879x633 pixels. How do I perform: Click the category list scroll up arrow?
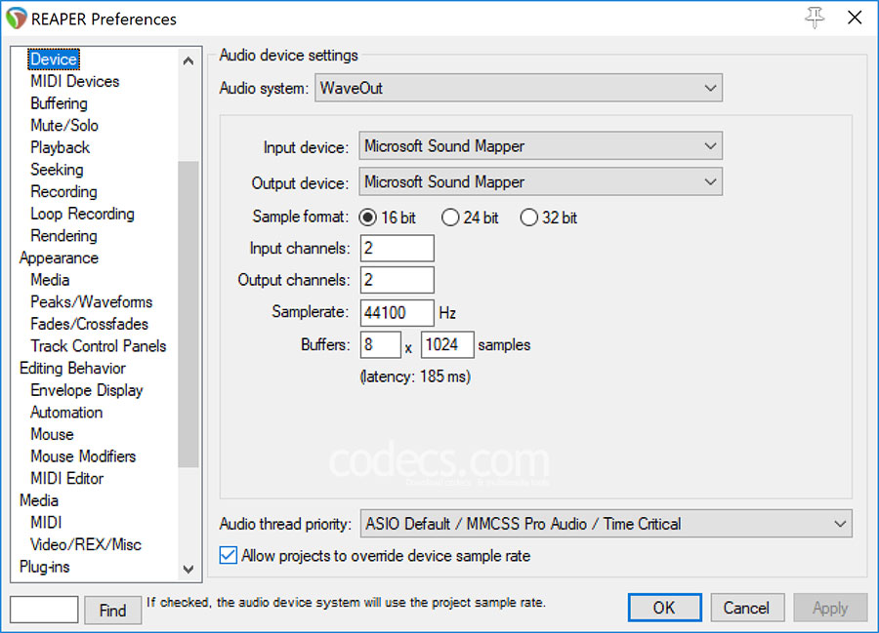click(188, 61)
